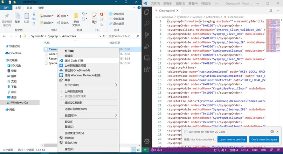This screenshot has height=154, width=283.
Task: Expand the address bar history dropdown
Action: click(101, 36)
